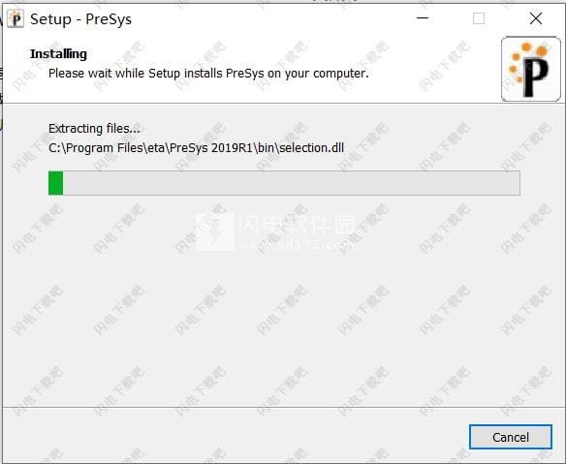Cancel the PreSys installation
Viewport: 566px width, 464px height.
click(x=511, y=437)
